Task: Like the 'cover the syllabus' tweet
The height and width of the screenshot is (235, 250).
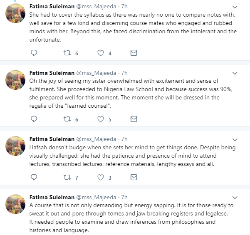Action: (100, 53)
